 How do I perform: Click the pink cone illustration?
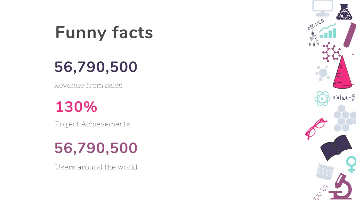[x=342, y=72]
